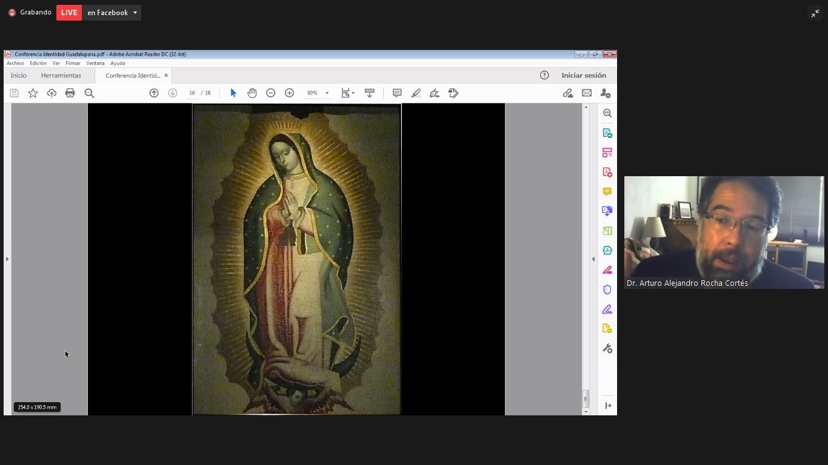Zoom in with the plus button
828x465 pixels.
coord(289,93)
